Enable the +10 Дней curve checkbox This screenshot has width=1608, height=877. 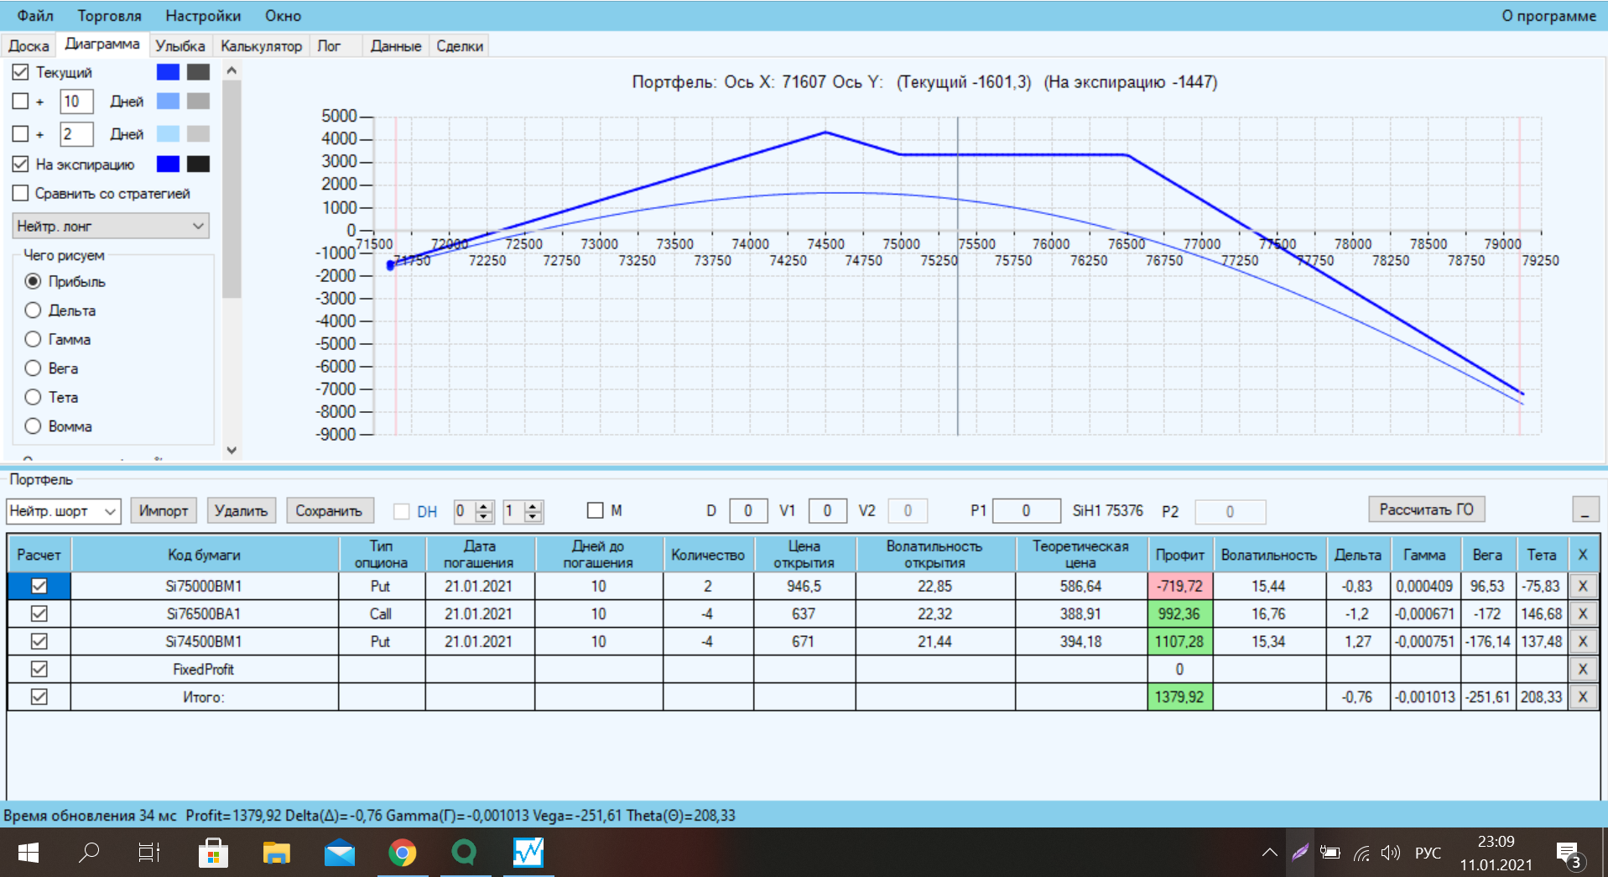click(x=21, y=102)
